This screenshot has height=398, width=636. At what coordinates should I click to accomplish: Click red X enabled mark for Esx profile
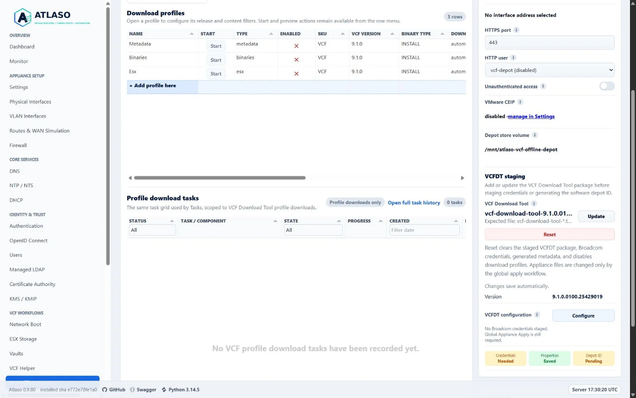[x=296, y=74]
